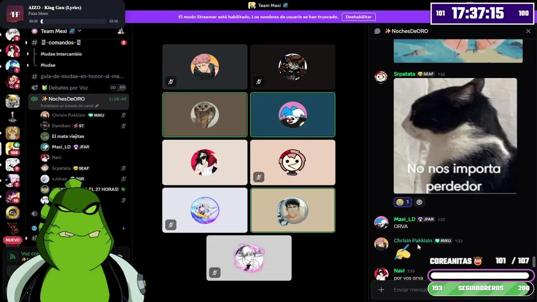
Task: Click the glasses man avatar video tile
Action: [293, 210]
